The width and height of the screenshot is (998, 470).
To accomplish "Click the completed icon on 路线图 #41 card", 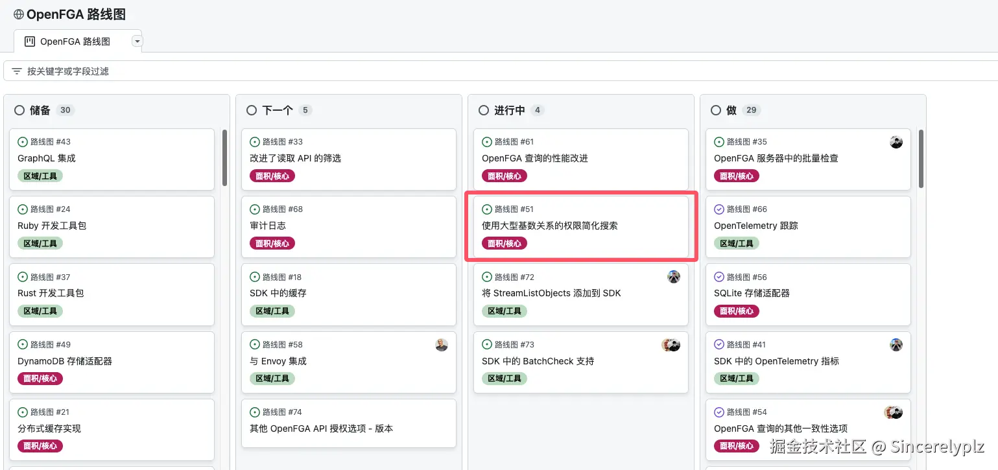I will (719, 344).
